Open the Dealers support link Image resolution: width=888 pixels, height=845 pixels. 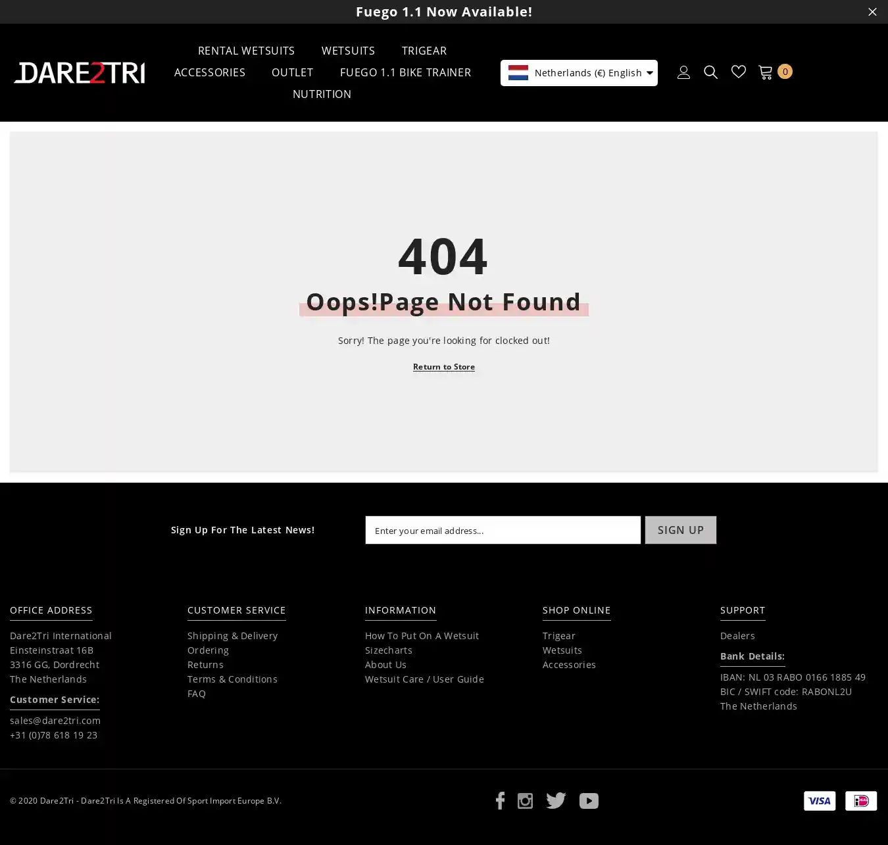click(737, 636)
